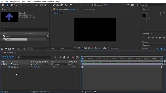The image size is (166, 93).
Task: Open the Preview panel menu
Action: [x=151, y=34]
